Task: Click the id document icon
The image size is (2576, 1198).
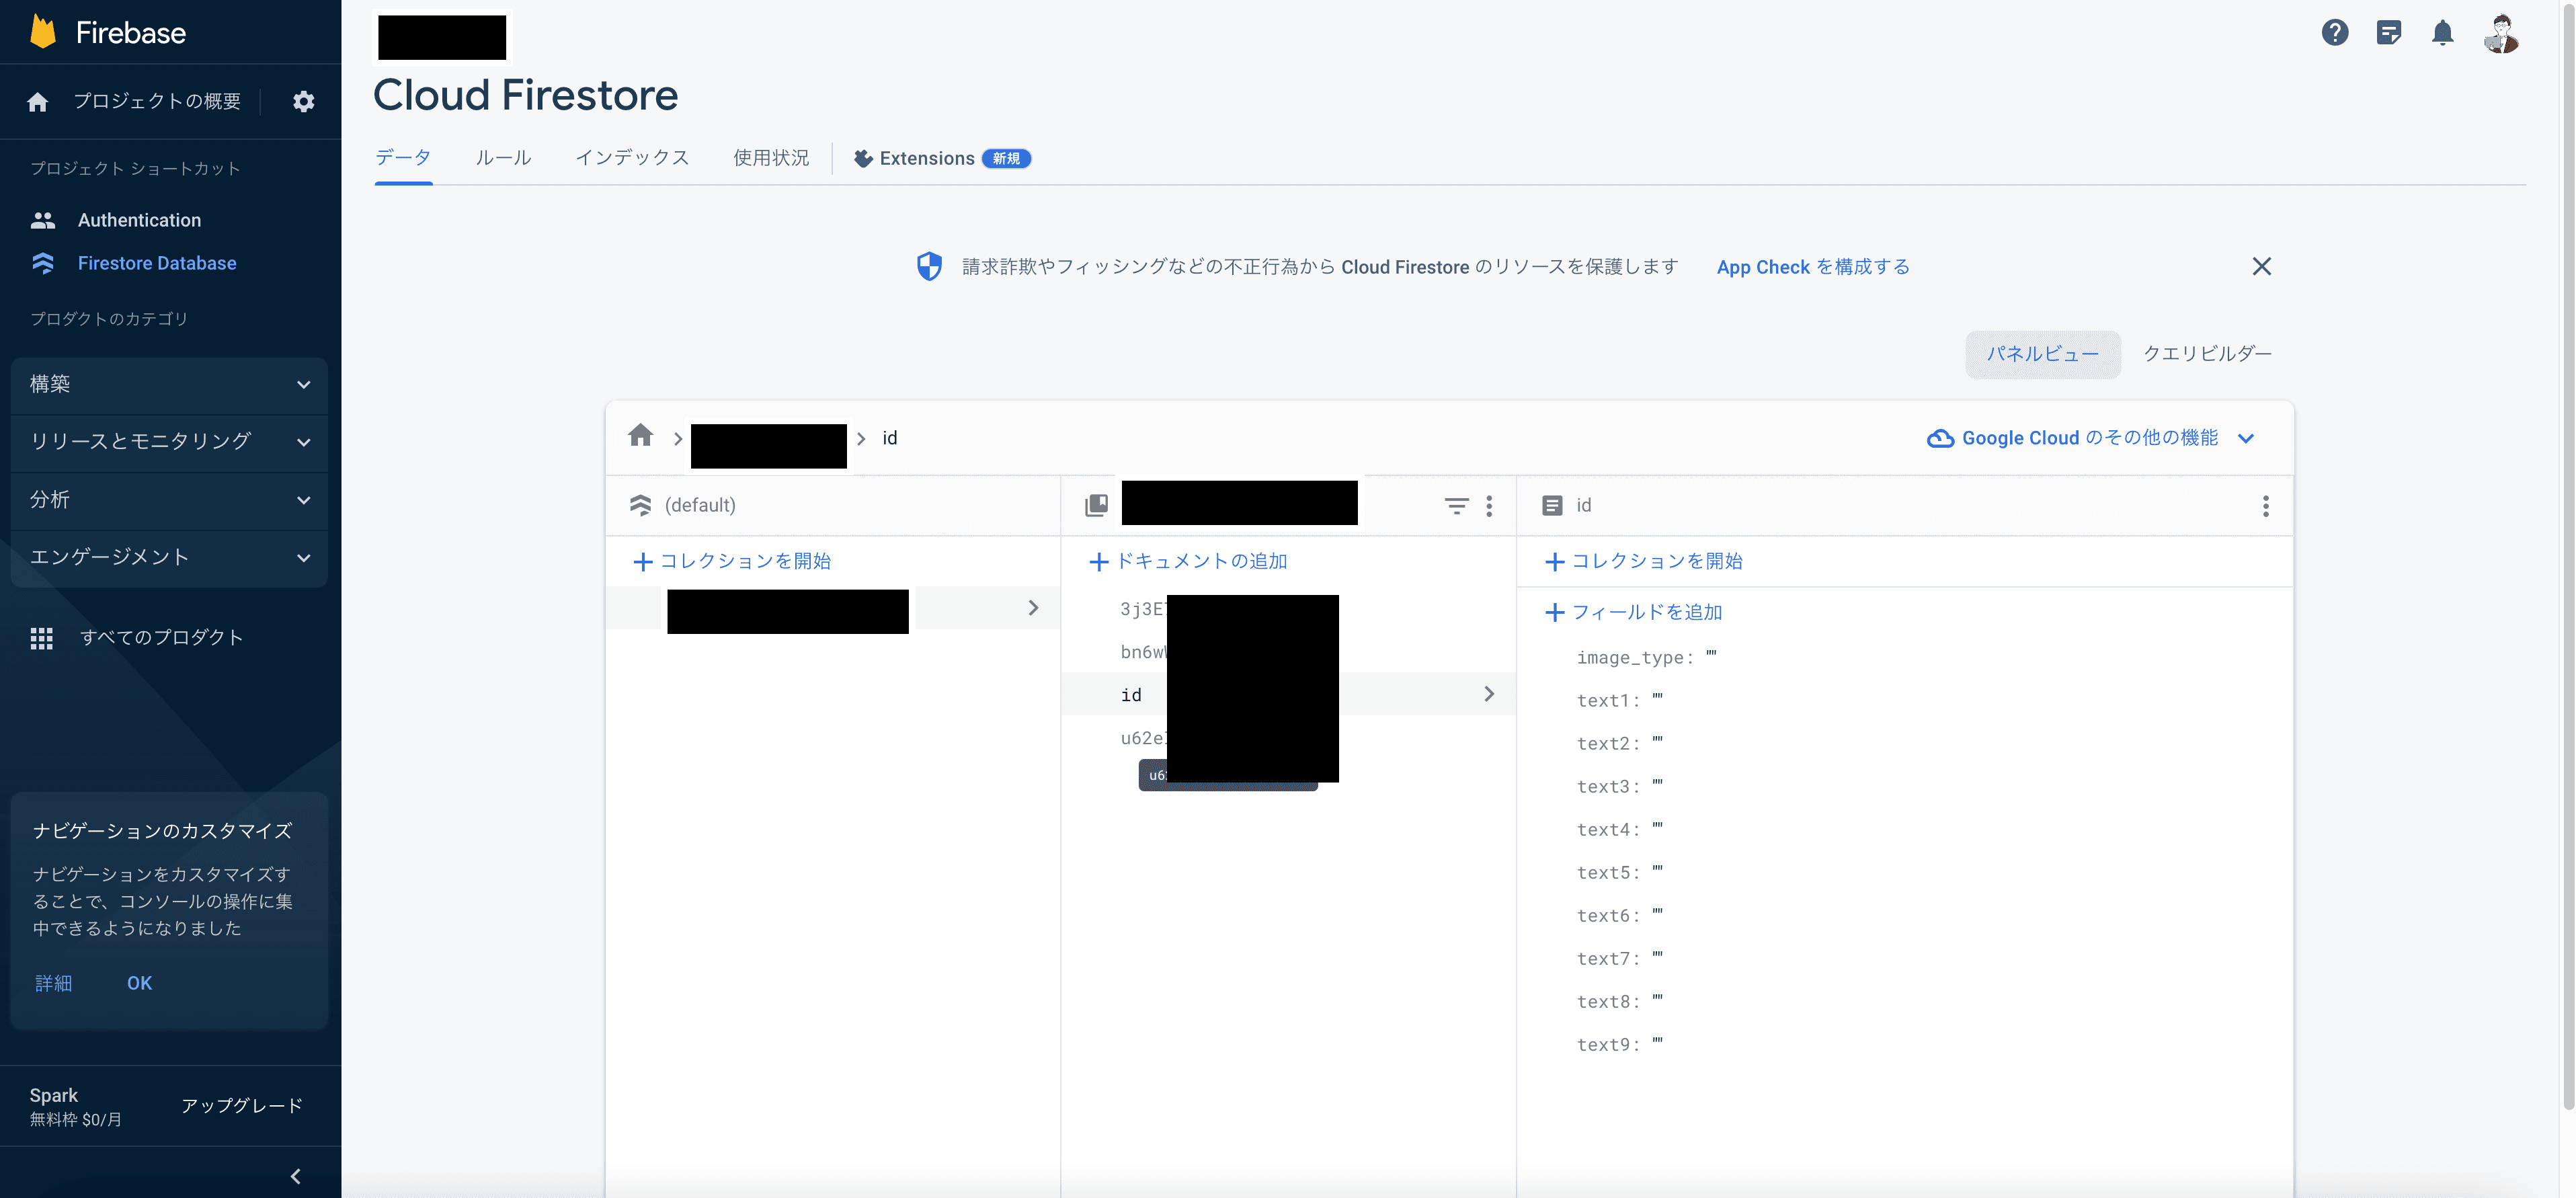Action: pos(1552,505)
